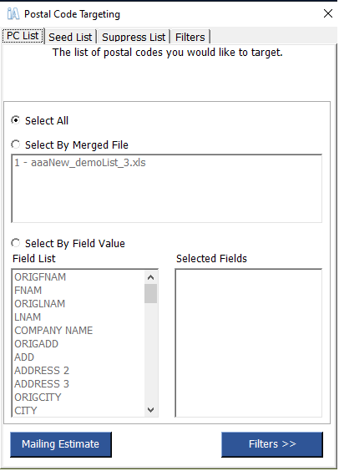Choose Select By Merged File option
Image resolution: width=339 pixels, height=471 pixels.
pos(16,144)
